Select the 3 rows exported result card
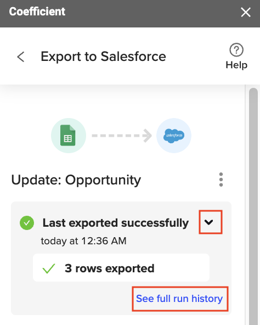This screenshot has width=260, height=325. (x=121, y=267)
